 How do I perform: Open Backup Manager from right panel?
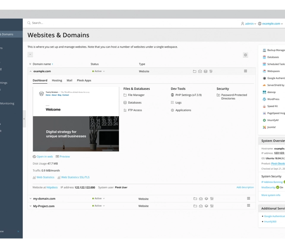[274, 50]
